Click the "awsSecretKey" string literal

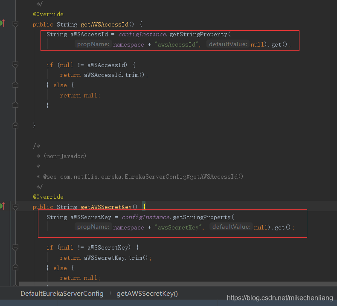pyautogui.click(x=178, y=227)
